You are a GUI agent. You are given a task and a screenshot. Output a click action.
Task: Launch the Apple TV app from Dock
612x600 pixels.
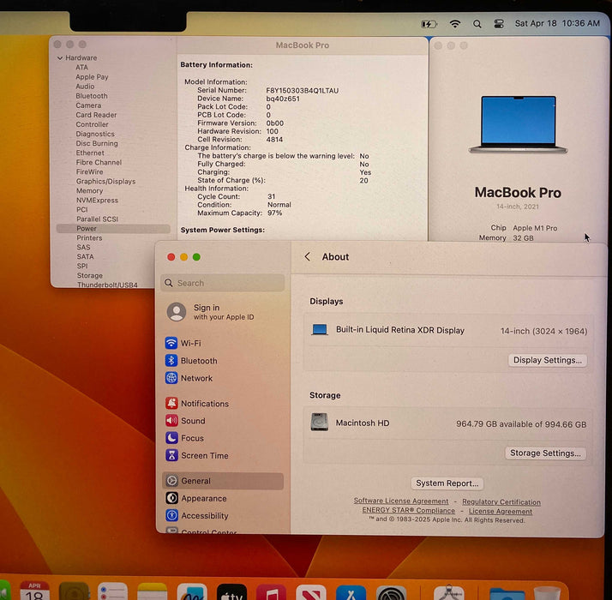(231, 591)
